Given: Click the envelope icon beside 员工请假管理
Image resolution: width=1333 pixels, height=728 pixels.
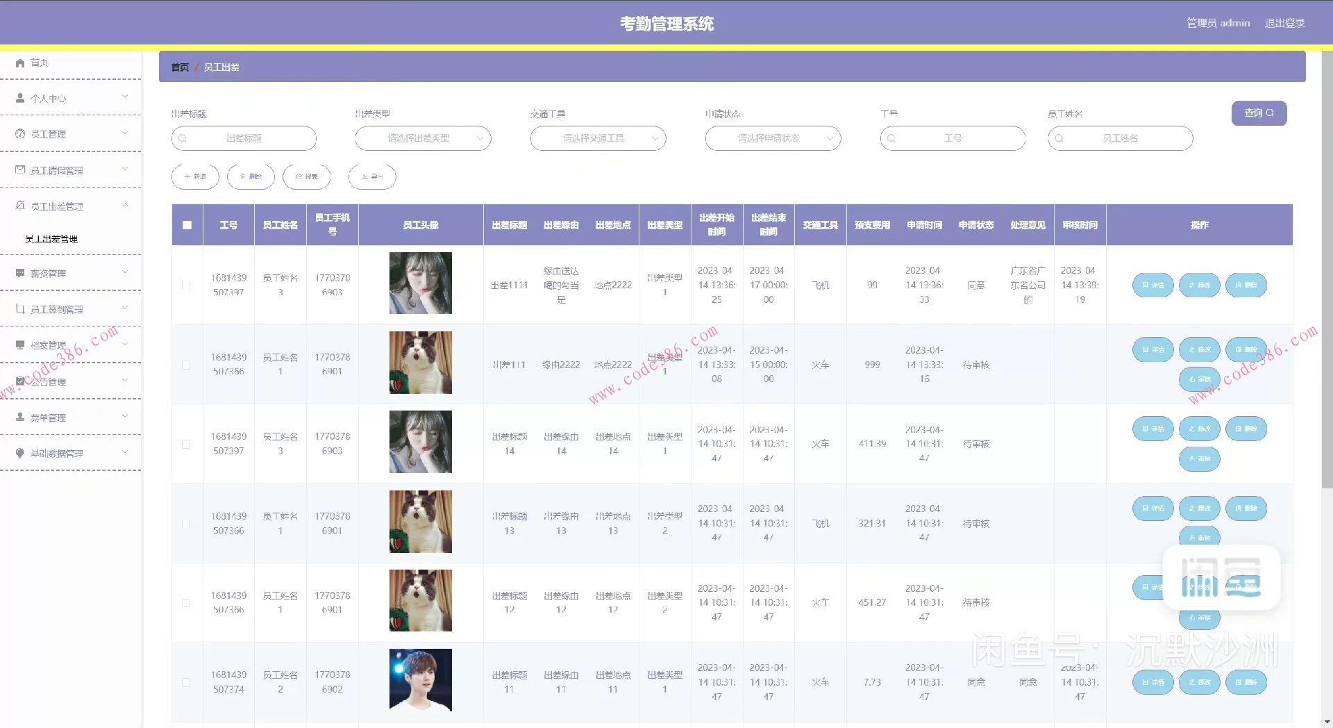Looking at the screenshot, I should tap(20, 169).
